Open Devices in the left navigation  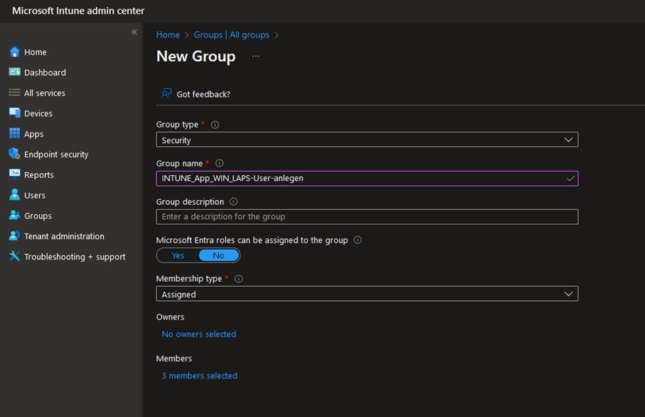click(38, 113)
